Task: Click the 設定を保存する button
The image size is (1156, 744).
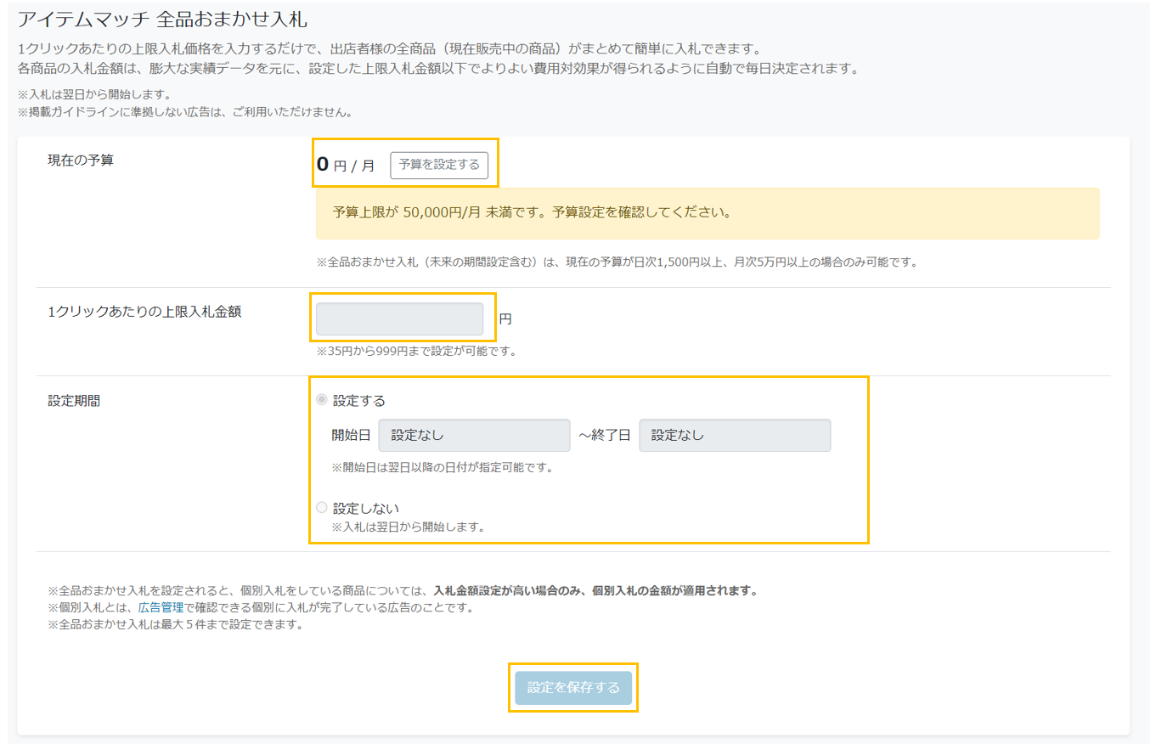Action: coord(573,687)
